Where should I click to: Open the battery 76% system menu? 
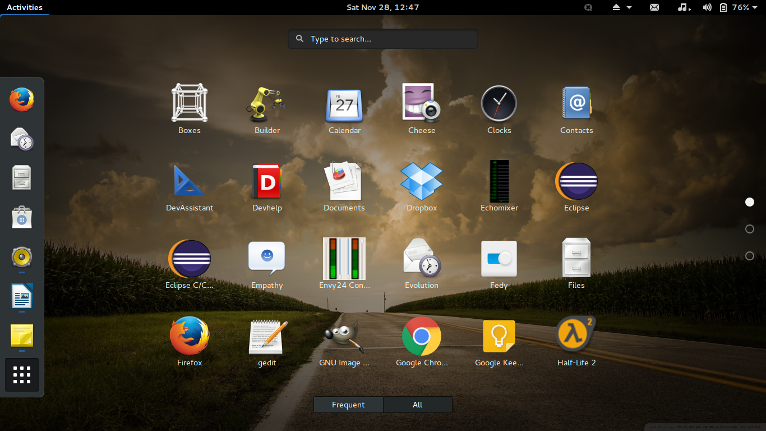coord(740,7)
